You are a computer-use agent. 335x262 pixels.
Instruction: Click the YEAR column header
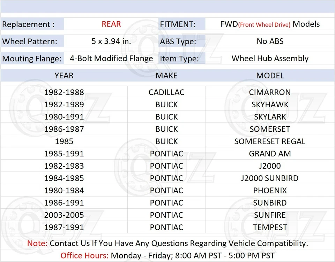pyautogui.click(x=64, y=76)
